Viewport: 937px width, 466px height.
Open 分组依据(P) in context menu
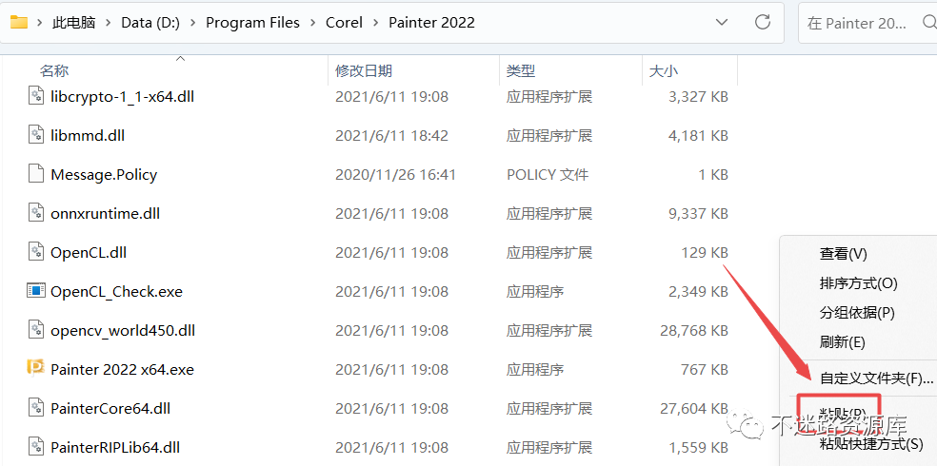[x=858, y=313]
